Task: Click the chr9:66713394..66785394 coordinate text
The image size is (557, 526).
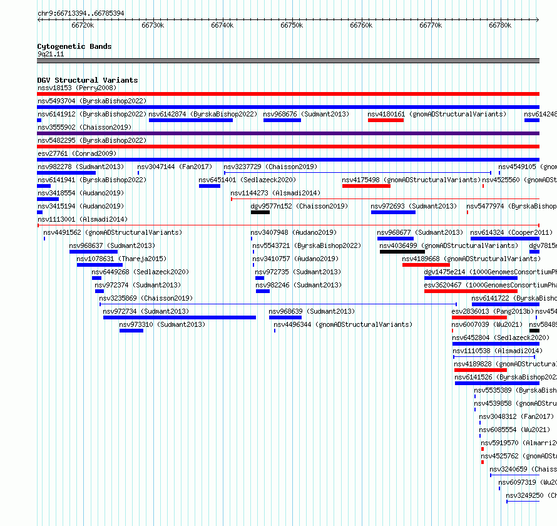Action: pyautogui.click(x=81, y=13)
